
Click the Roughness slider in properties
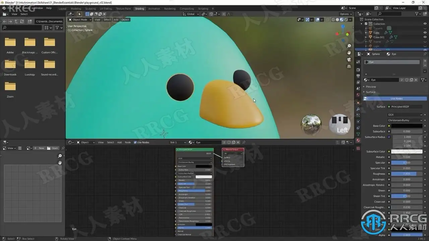pos(407,174)
